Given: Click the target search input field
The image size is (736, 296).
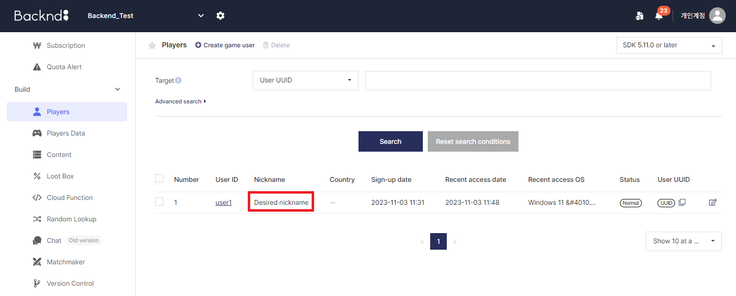Looking at the screenshot, I should [x=538, y=80].
